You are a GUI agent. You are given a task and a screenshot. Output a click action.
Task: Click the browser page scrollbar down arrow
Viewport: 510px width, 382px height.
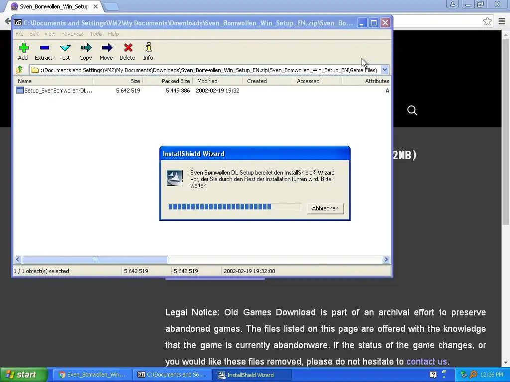[x=506, y=363]
